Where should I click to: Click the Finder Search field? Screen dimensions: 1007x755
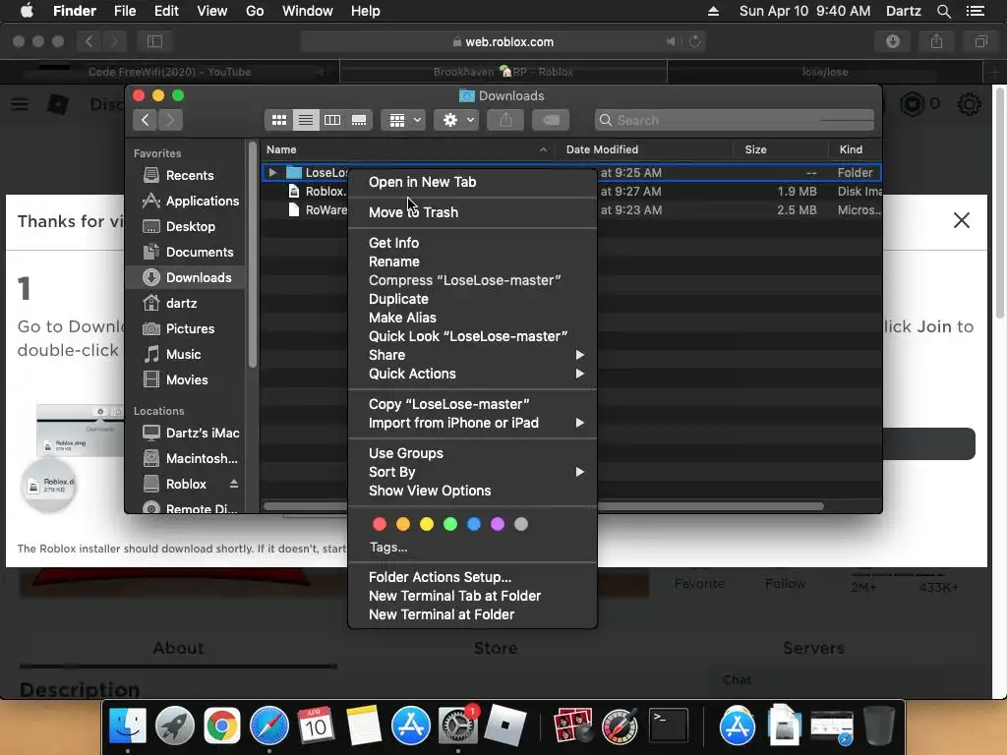point(734,120)
